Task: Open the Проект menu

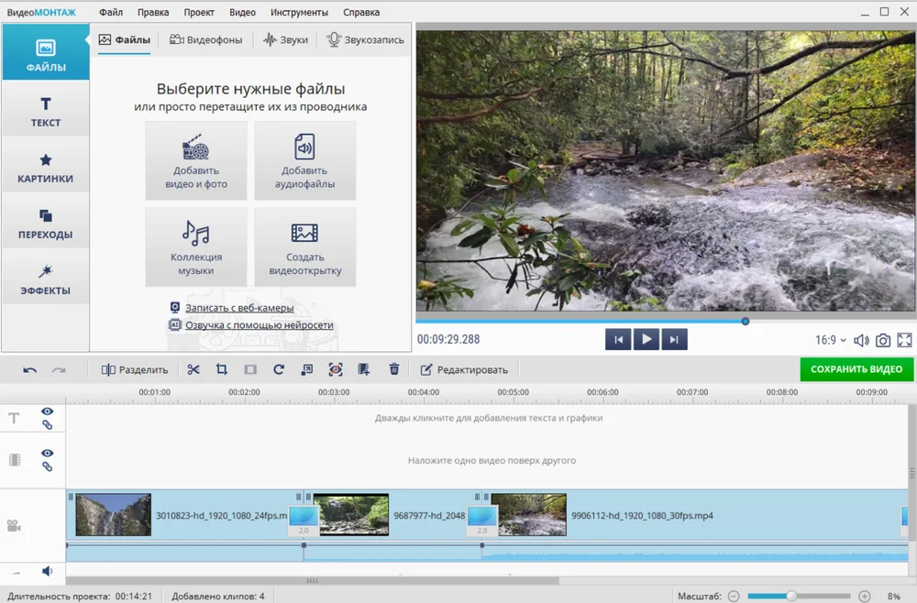Action: tap(199, 13)
